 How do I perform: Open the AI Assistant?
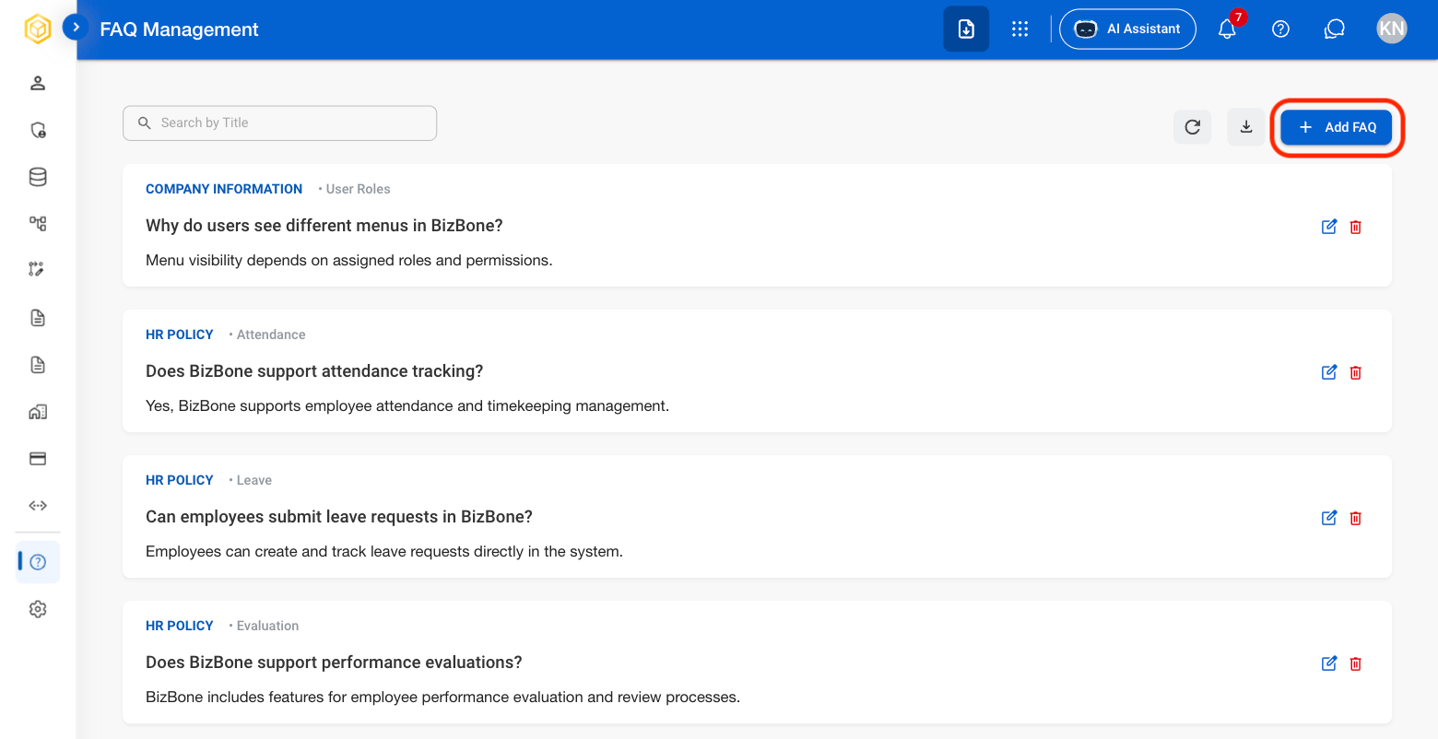click(1128, 29)
